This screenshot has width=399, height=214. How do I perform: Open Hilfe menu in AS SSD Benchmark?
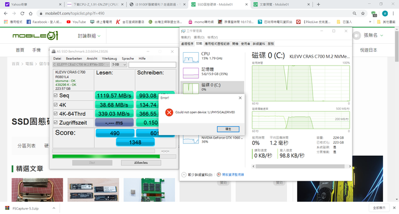pos(142,59)
